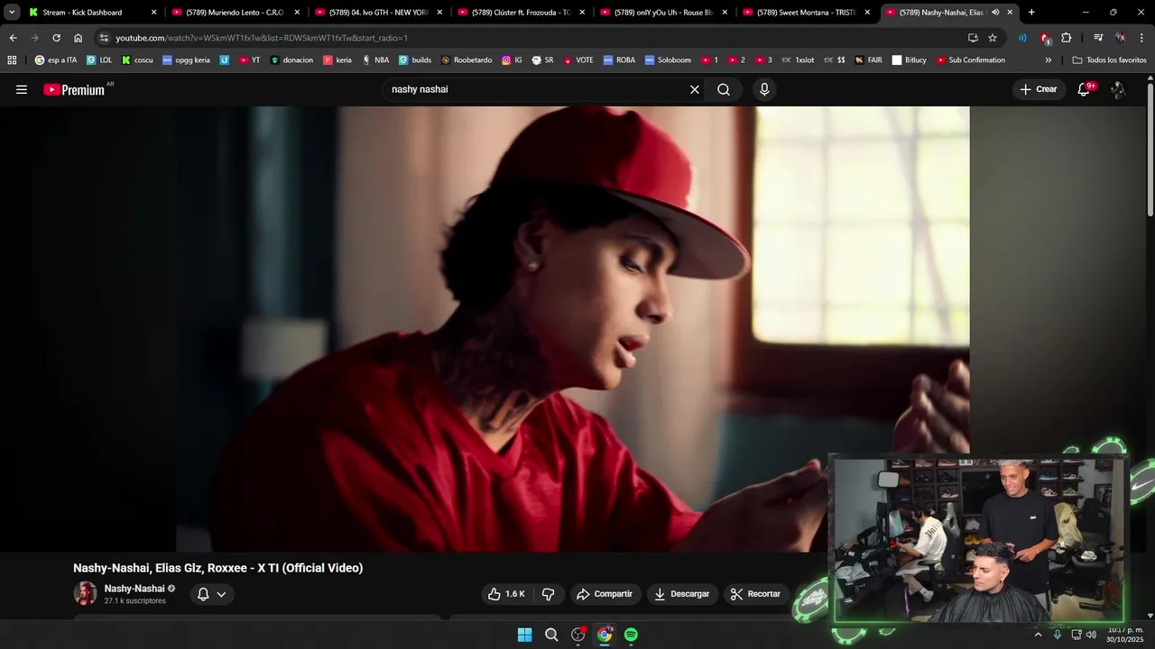This screenshot has width=1155, height=649.
Task: Go to the browser home page
Action: [78, 38]
